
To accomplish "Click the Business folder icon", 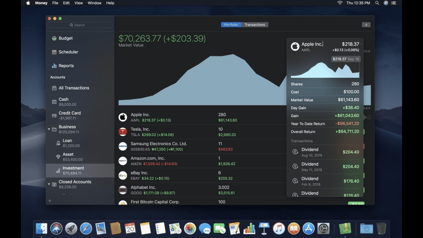I will pos(54,129).
